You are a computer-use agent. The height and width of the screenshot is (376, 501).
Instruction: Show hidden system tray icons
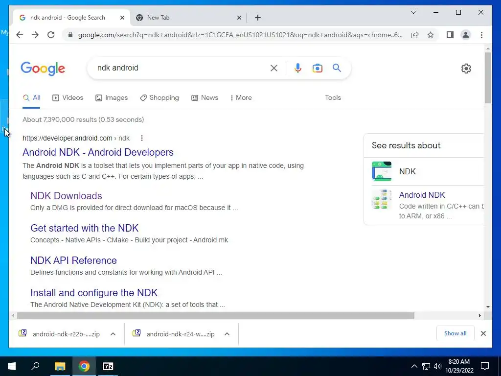click(414, 366)
